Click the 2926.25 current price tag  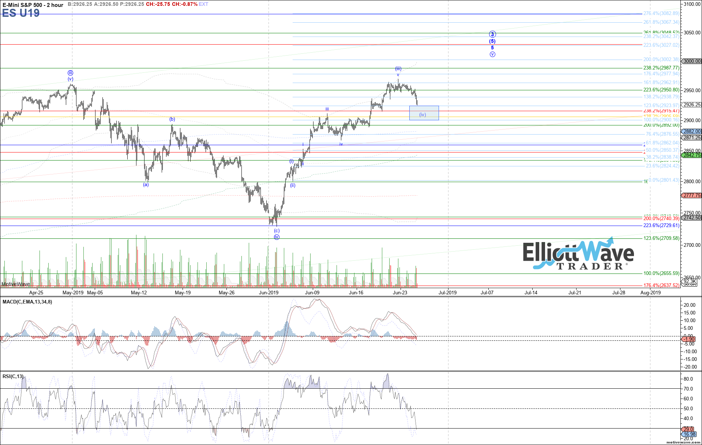tap(692, 105)
